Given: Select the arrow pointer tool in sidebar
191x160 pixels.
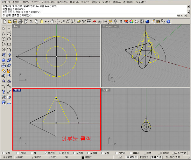Looking at the screenshot, I should [4, 28].
